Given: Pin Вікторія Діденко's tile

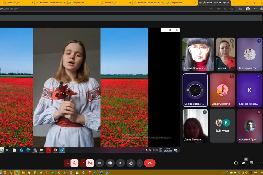Looking at the screenshot, I should click(x=188, y=90).
